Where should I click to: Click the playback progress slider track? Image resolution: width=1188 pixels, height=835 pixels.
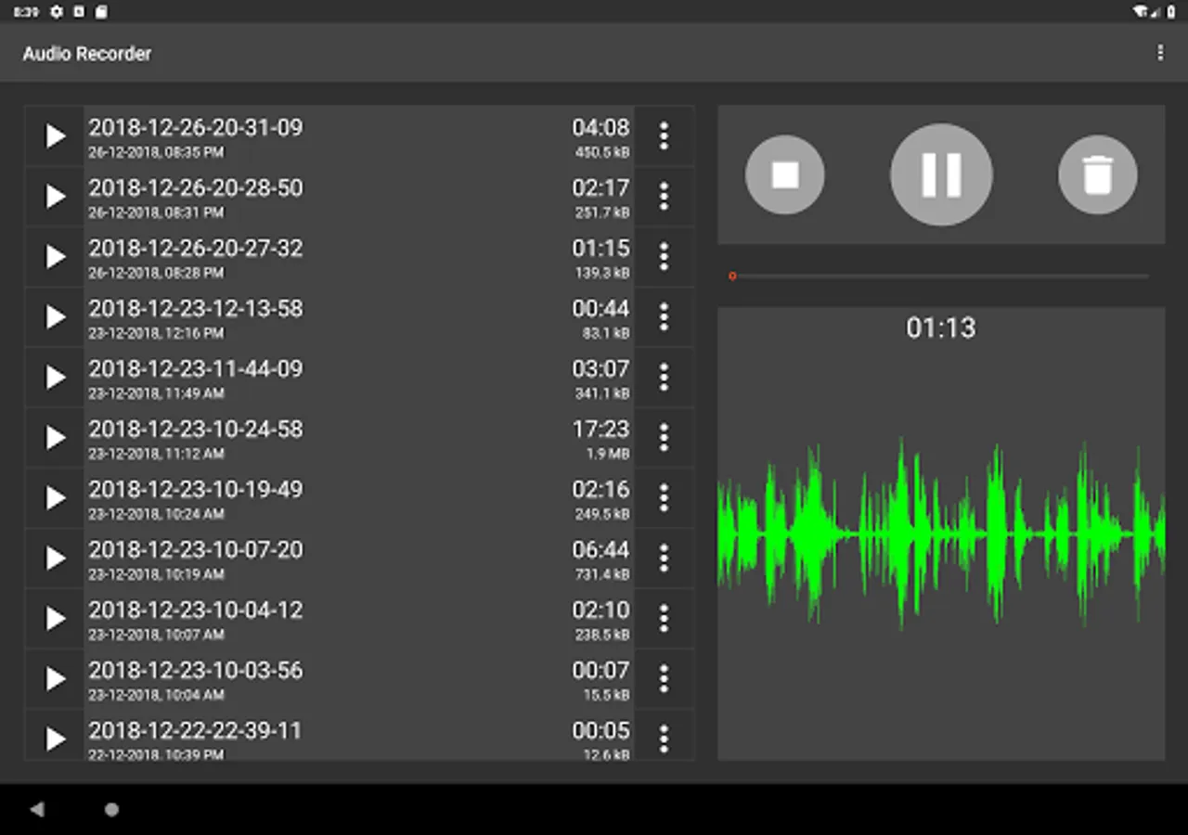(x=940, y=276)
